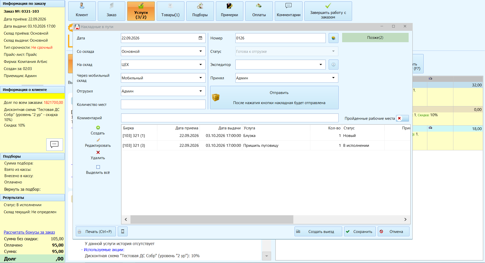
Task: Click the Отмена button
Action: click(x=393, y=231)
